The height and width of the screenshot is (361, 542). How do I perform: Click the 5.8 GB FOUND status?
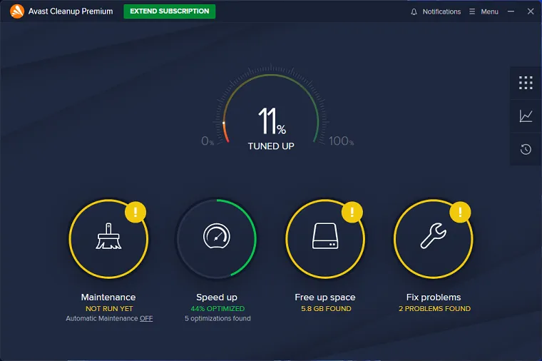pos(326,309)
